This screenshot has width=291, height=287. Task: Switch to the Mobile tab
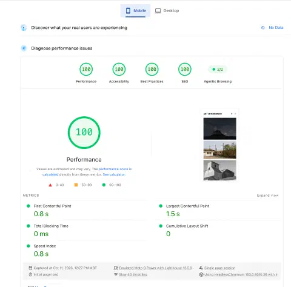point(135,11)
